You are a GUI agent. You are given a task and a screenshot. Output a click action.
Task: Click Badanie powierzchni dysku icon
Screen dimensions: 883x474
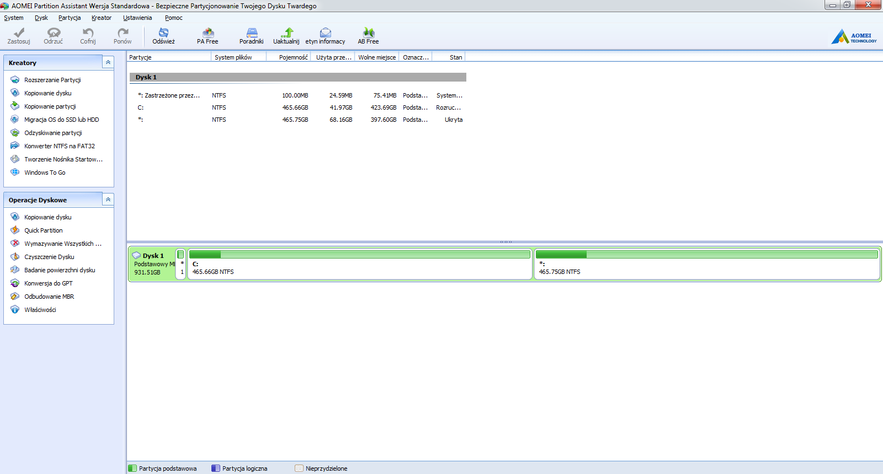[15, 270]
